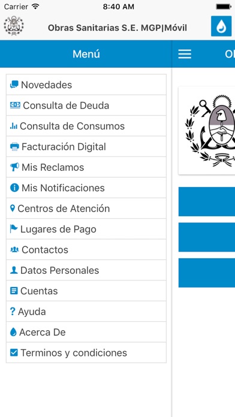This screenshot has height=417, width=235.
Task: Open Datos Personales menu entry
Action: coord(86,270)
